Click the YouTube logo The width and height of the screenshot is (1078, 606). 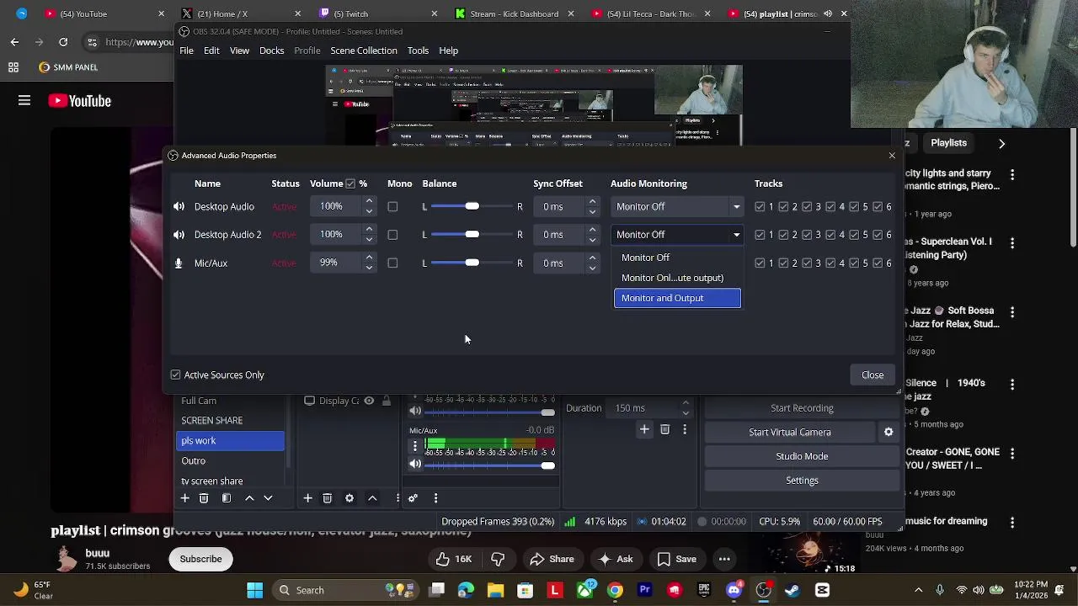pyautogui.click(x=80, y=101)
